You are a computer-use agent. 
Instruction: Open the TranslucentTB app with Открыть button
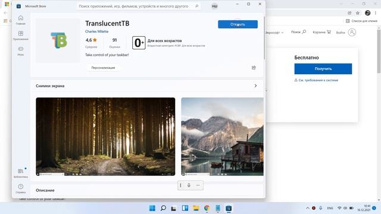238,24
